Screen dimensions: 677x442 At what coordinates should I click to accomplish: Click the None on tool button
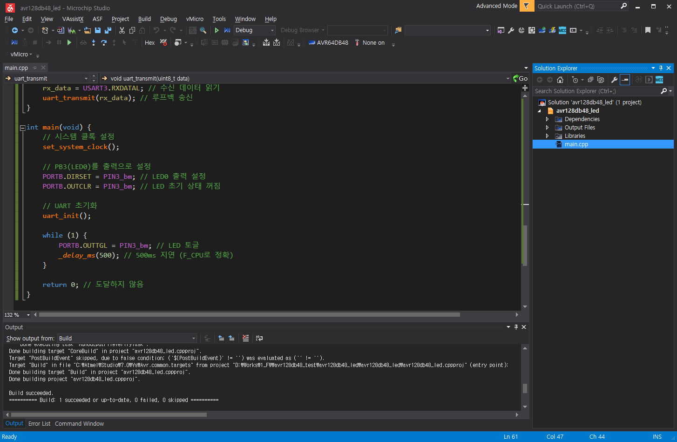[x=370, y=42]
